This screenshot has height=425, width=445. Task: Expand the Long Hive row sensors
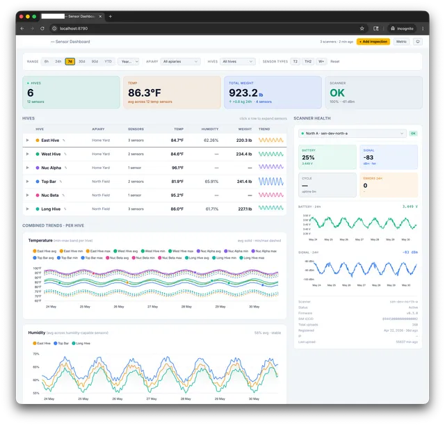coord(28,209)
